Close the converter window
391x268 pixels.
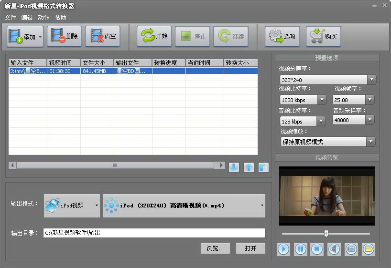pos(384,5)
